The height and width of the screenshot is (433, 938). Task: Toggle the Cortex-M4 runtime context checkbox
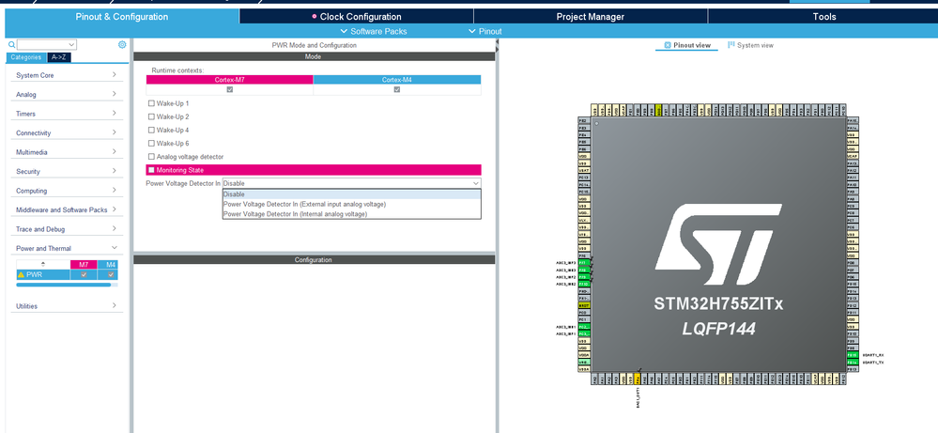[396, 90]
